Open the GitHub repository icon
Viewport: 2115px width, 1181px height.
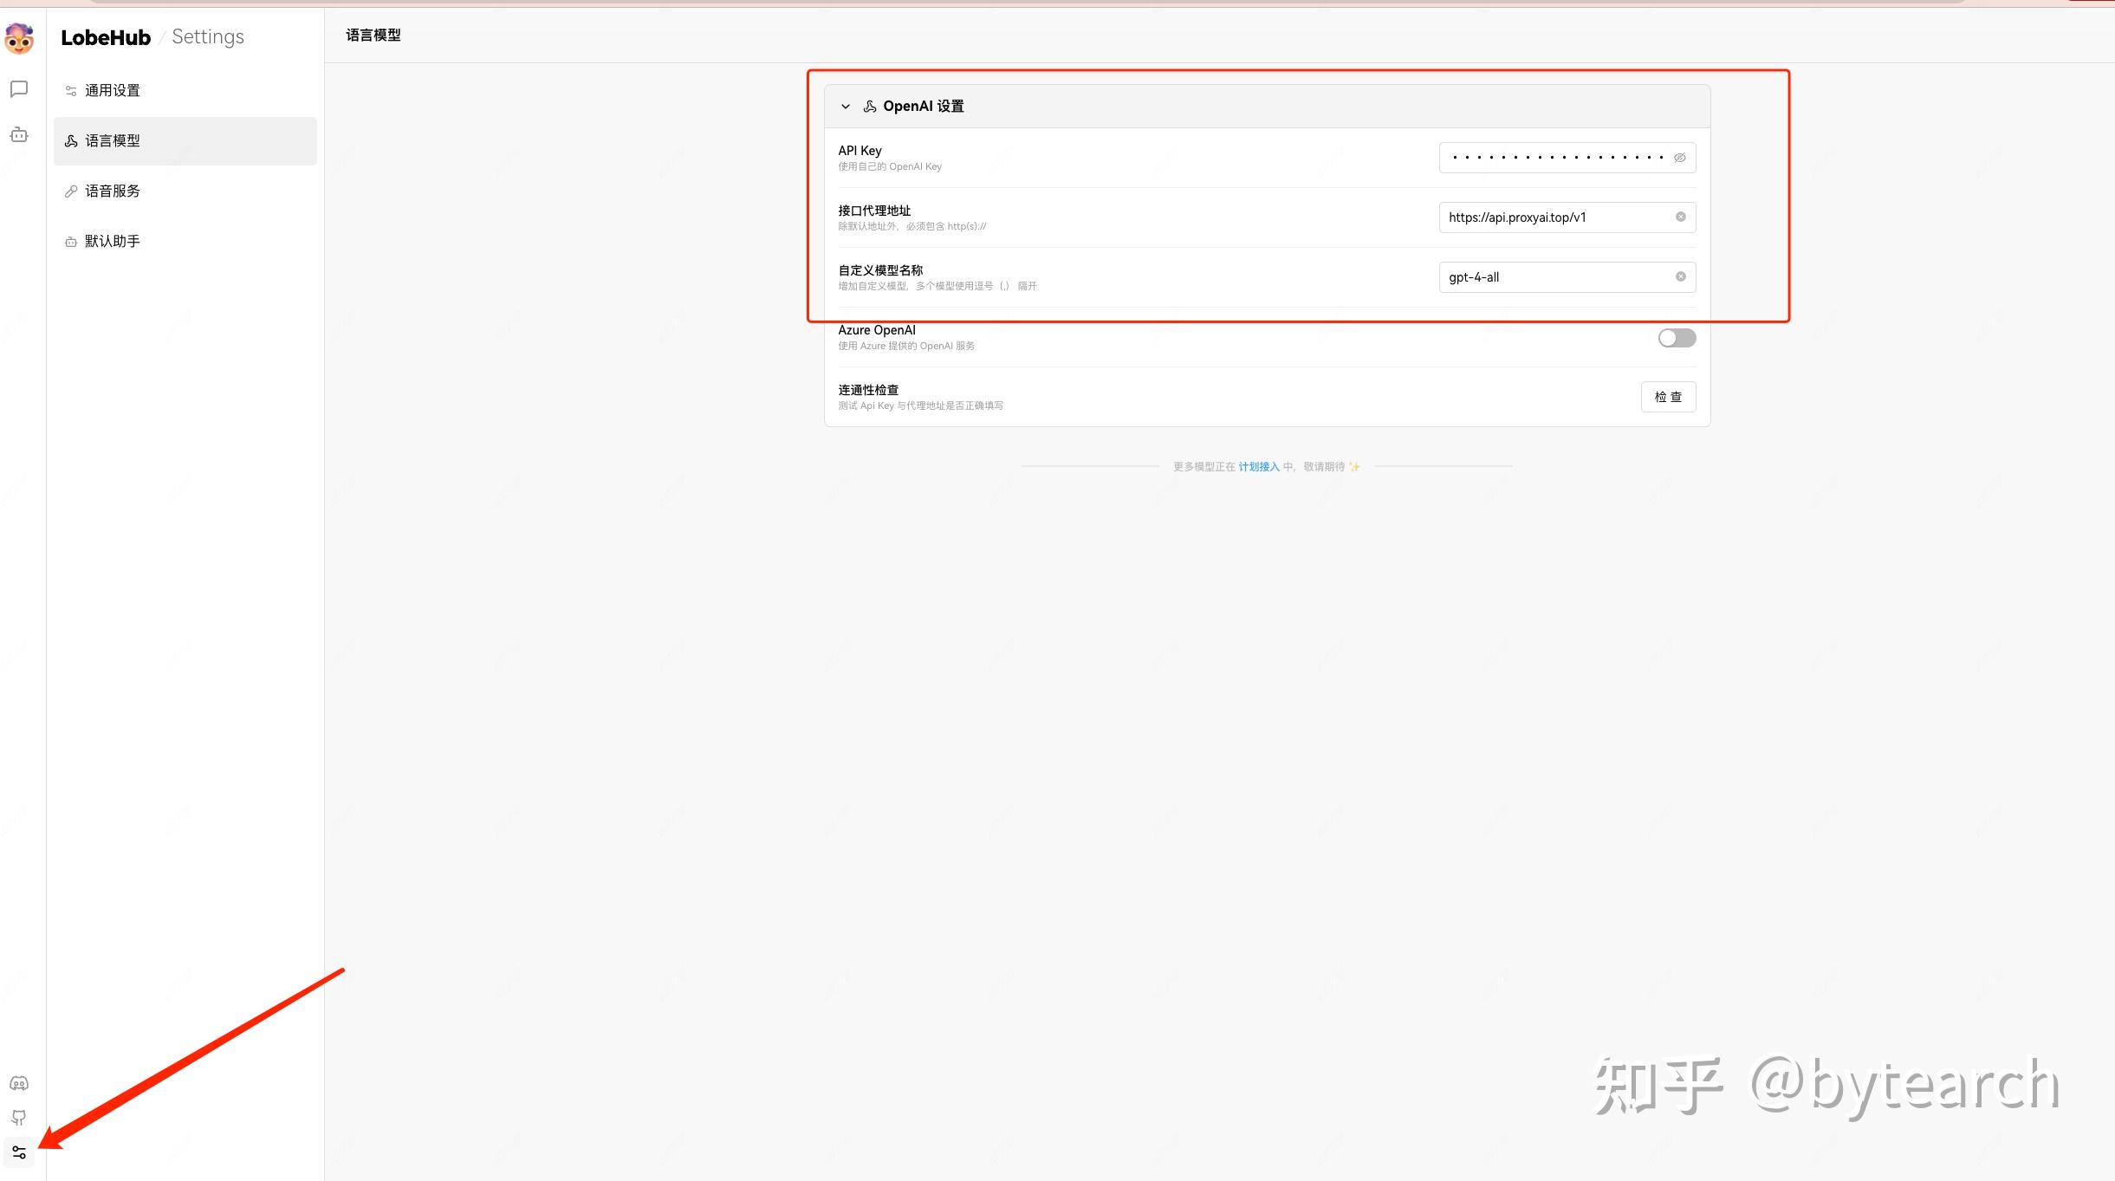19,1117
